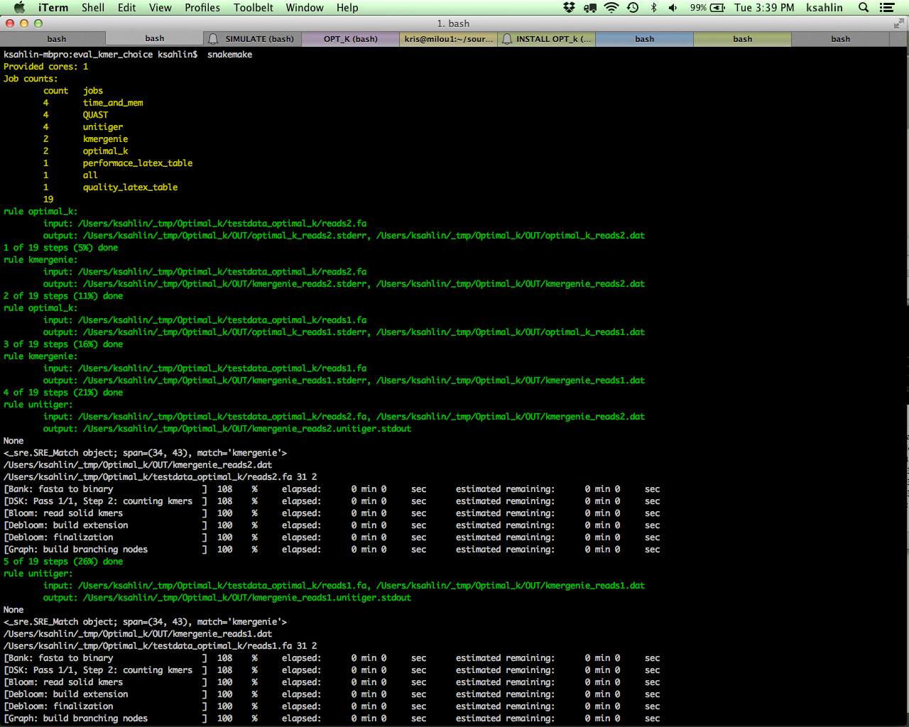The image size is (909, 727).
Task: Click the Tue 3:39 PM clock
Action: click(x=764, y=7)
